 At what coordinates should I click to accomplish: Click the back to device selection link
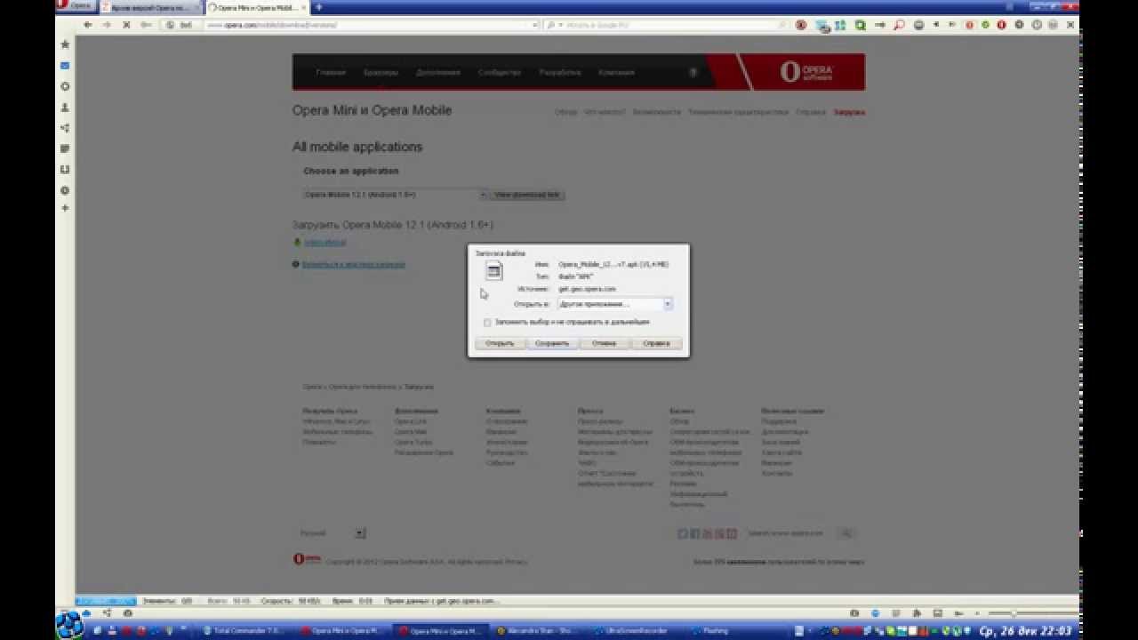pos(353,264)
